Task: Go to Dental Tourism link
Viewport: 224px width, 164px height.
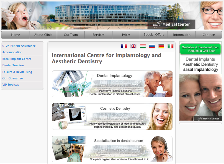Action: [x=13, y=65]
